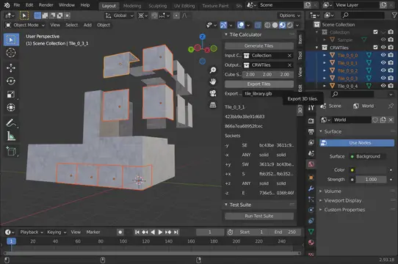Viewport: 398px width, 264px height.
Task: Open the Options dropdown
Action: (x=289, y=15)
